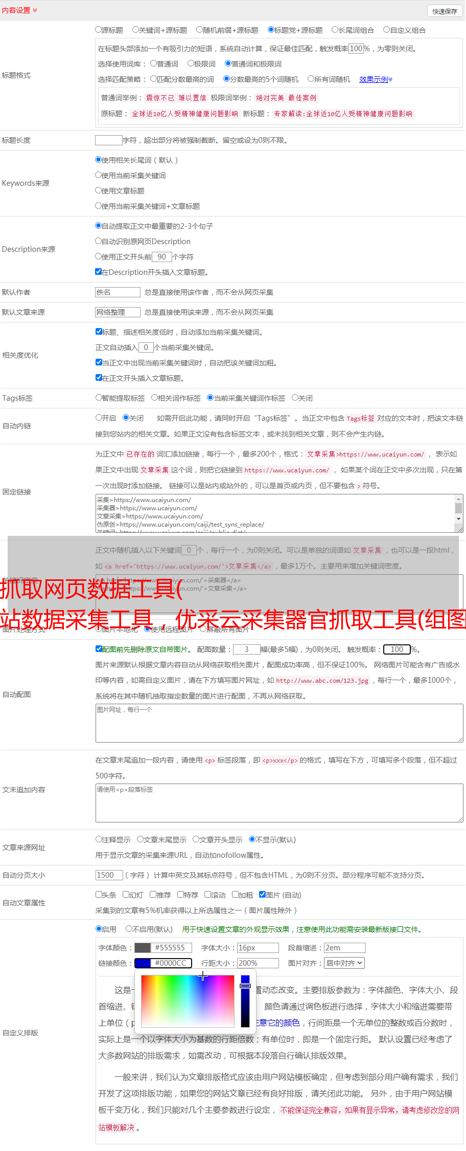Choose 所有词随机 matching strategy
Image resolution: width=466 pixels, height=1151 pixels.
tap(311, 79)
